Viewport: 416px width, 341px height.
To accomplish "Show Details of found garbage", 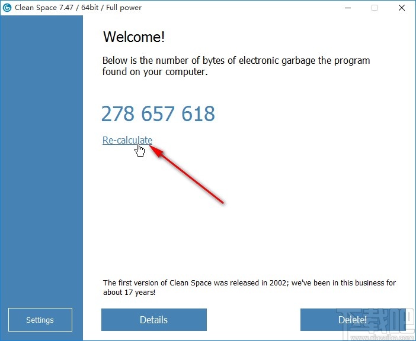I will tap(154, 320).
